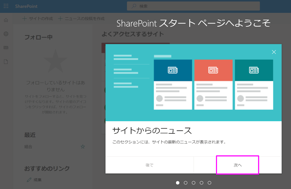Click the search magnifier icon
Viewport: 291px width, 189px height.
click(134, 6)
